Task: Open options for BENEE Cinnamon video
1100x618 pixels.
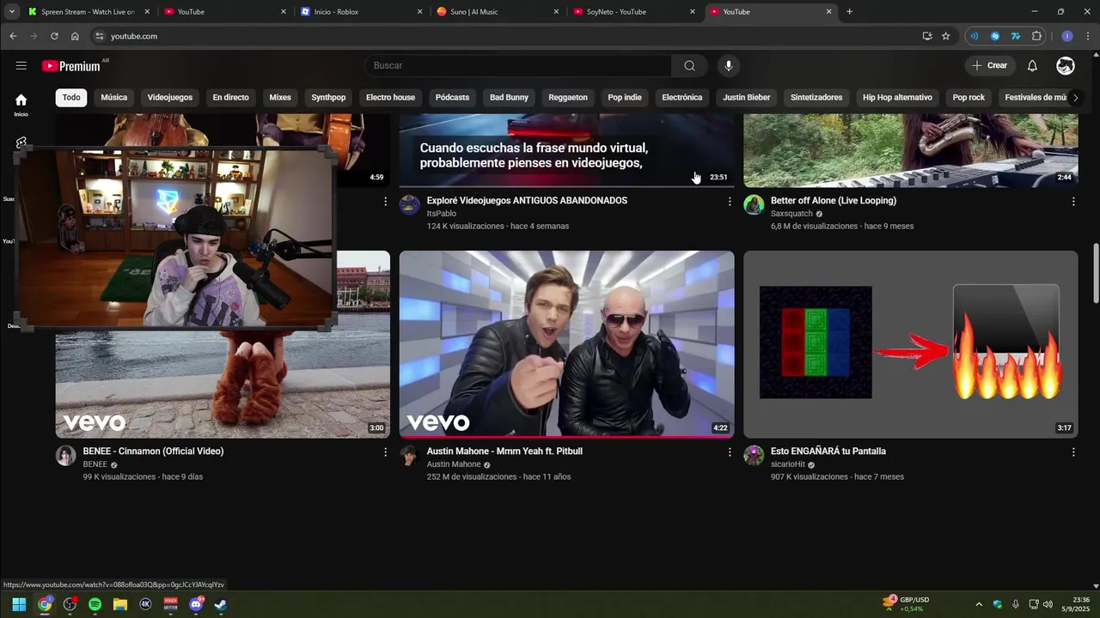Action: tap(385, 452)
